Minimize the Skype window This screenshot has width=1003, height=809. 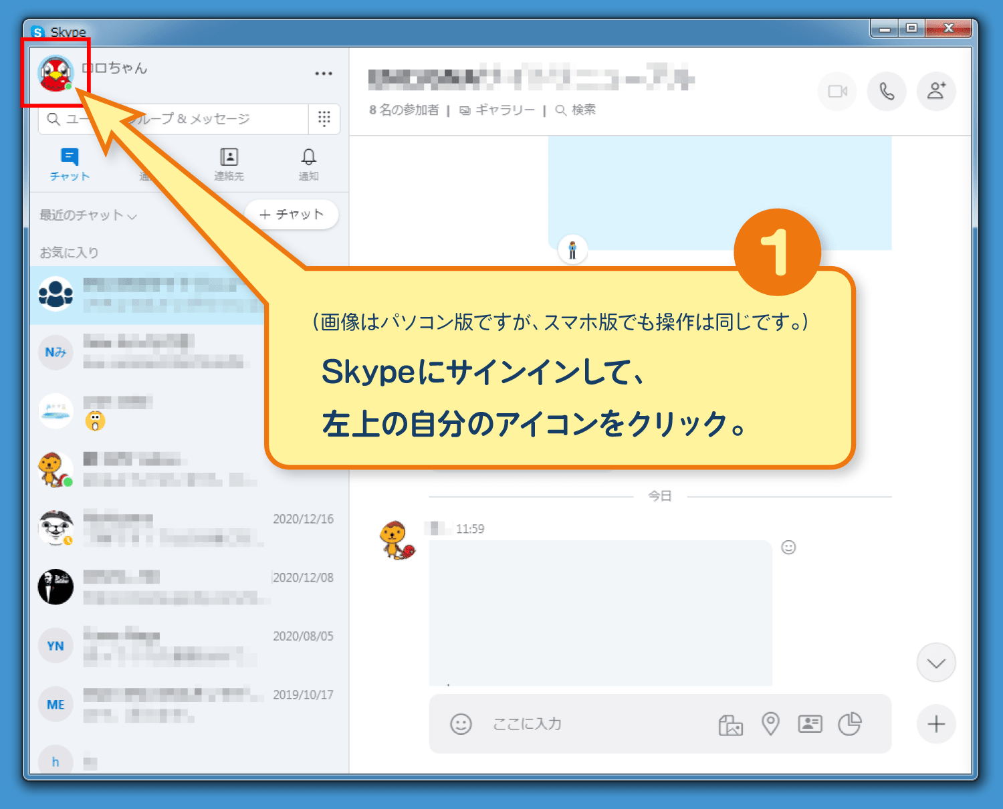(x=885, y=28)
